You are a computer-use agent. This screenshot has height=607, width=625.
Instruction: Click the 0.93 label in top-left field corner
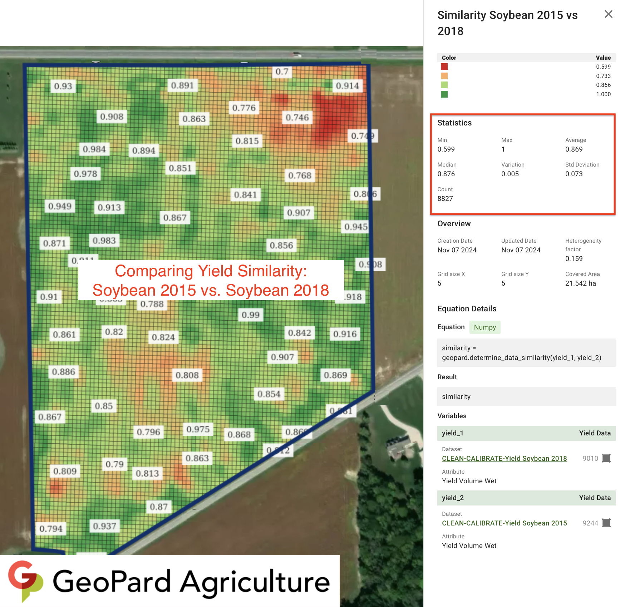click(x=63, y=86)
